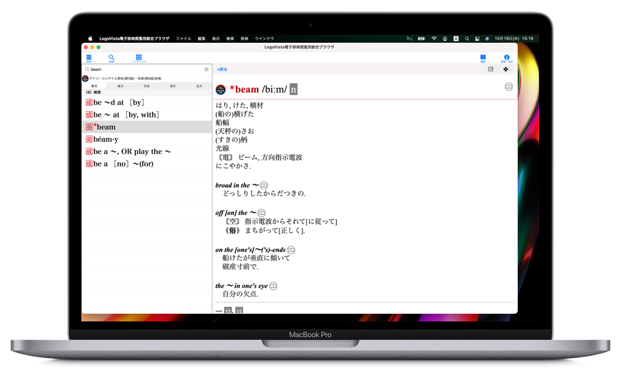Click the definition line にこやかさ
621x373 pixels.
click(233, 166)
